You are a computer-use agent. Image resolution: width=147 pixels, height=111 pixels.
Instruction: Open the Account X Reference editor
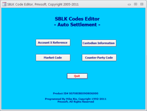[53, 43]
